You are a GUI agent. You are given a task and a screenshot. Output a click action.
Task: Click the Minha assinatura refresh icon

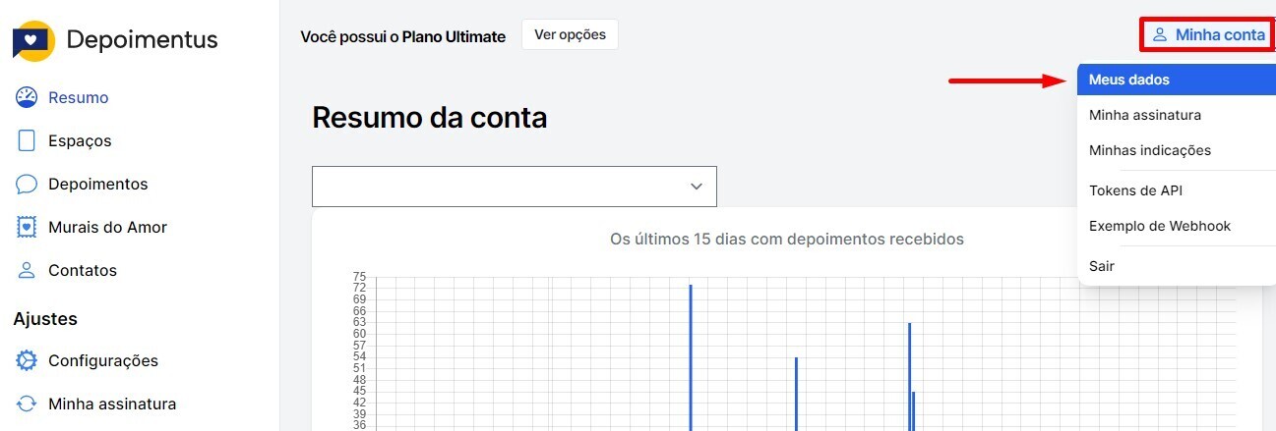[28, 404]
